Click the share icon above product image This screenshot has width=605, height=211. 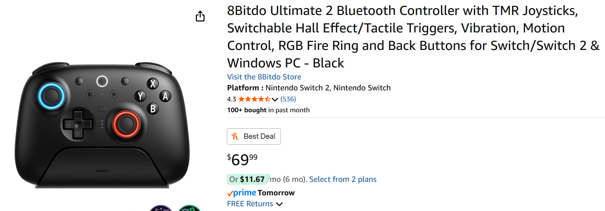[x=200, y=16]
